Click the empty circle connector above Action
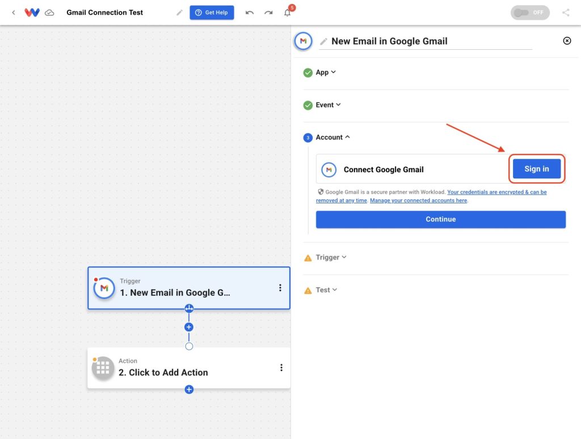 189,347
